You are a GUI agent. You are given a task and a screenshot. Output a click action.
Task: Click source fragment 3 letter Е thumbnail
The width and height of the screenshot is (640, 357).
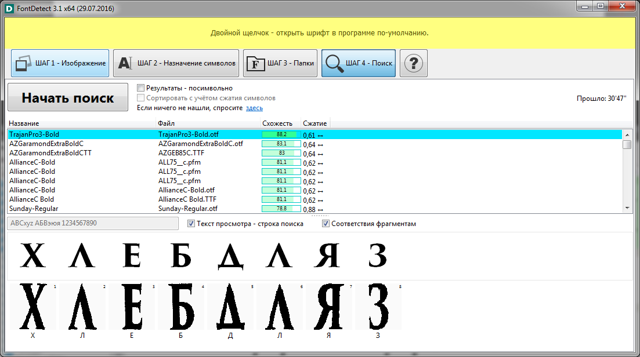(x=132, y=307)
